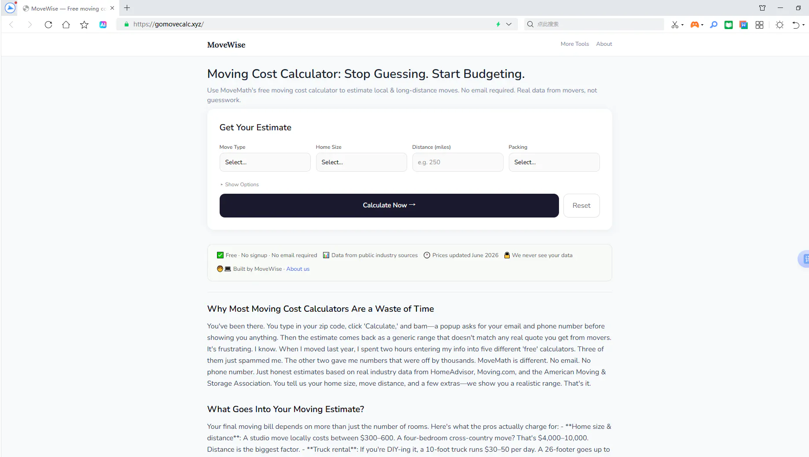Expand dropdown arrow next to undo icon
Screen dimensions: 809x457
tap(804, 25)
